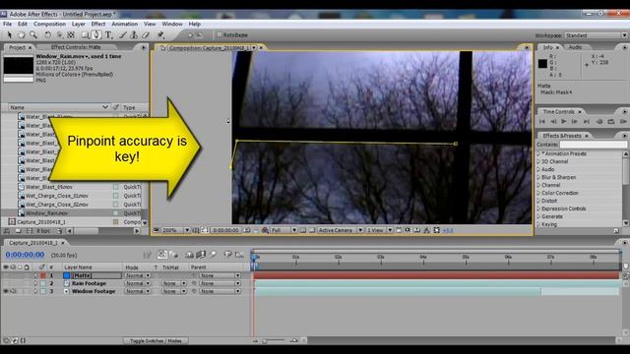Screen dimensions: 630x354
Task: Open the Active Camera dropdown
Action: coord(341,230)
